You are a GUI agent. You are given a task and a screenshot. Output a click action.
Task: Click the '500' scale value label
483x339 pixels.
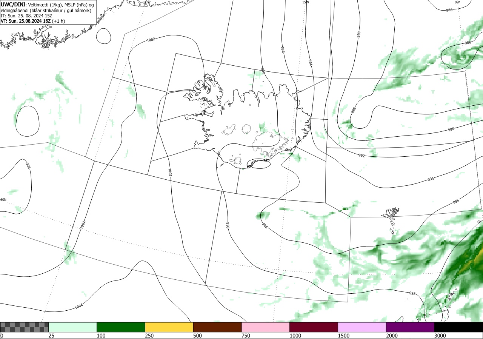click(x=198, y=336)
